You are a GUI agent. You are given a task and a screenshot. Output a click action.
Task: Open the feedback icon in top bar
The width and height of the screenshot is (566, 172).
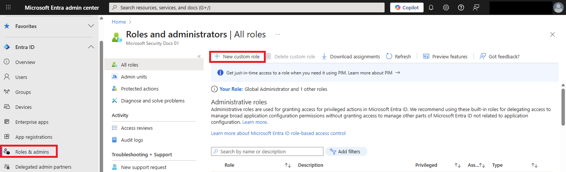coord(476,7)
